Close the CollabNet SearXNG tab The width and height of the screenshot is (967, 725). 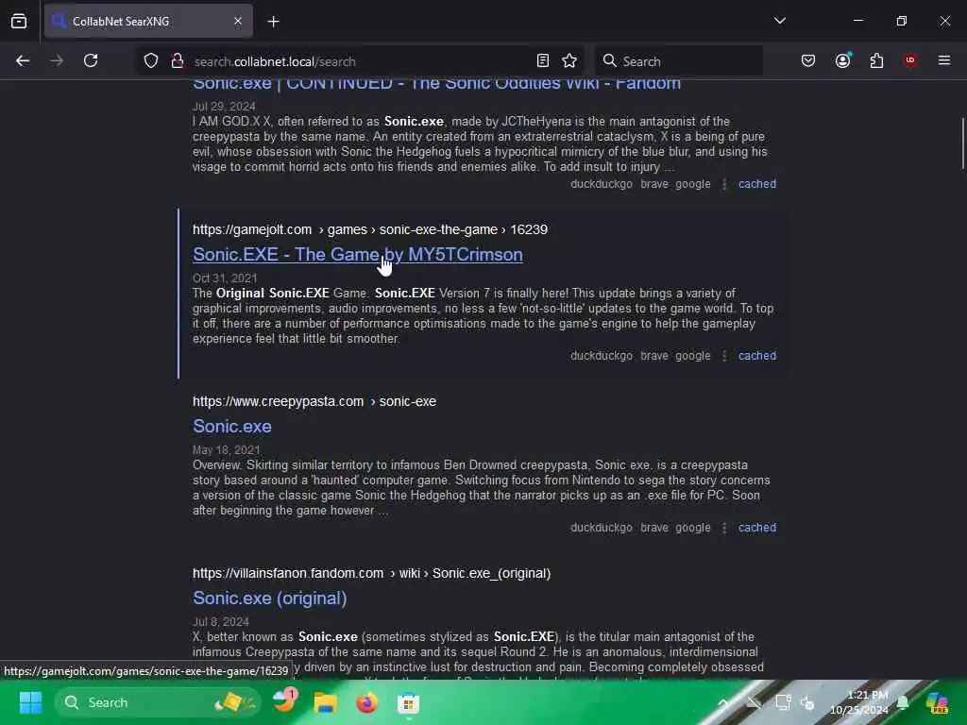coord(238,21)
